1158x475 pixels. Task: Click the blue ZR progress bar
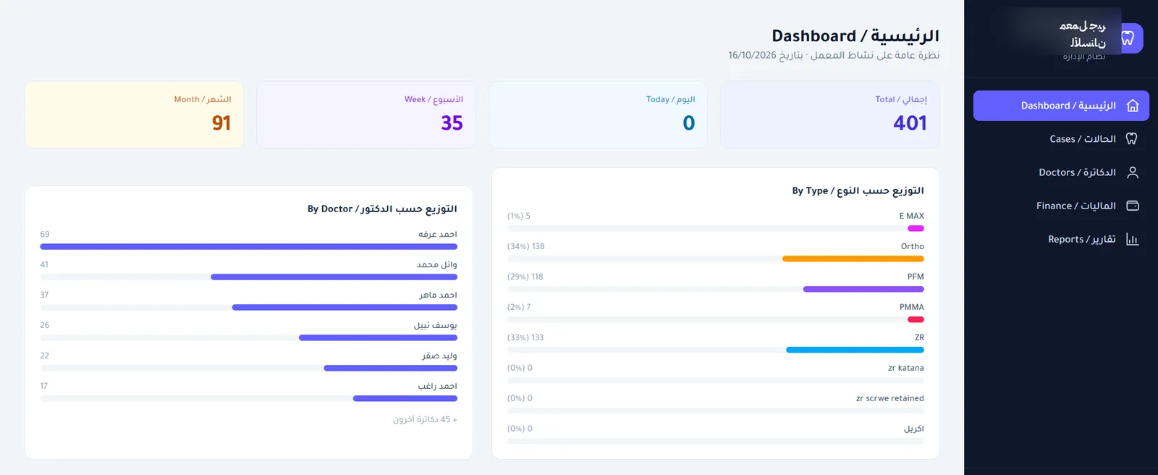[x=855, y=350]
